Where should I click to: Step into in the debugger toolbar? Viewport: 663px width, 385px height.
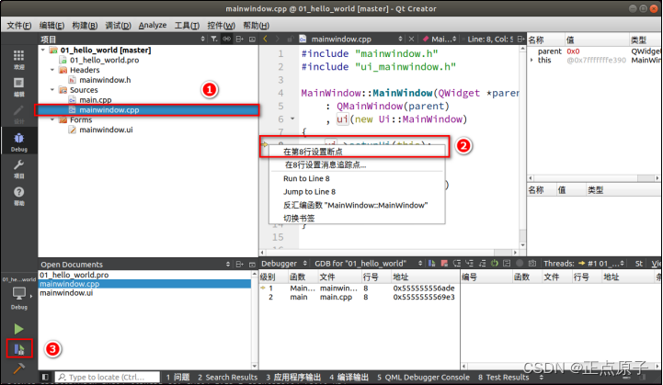[469, 264]
